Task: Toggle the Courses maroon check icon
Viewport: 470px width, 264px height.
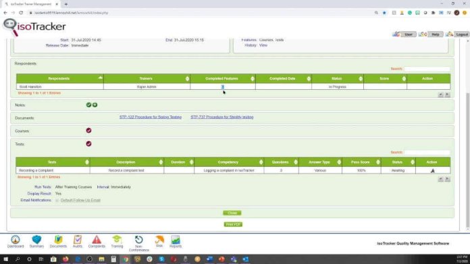Action: click(x=88, y=131)
